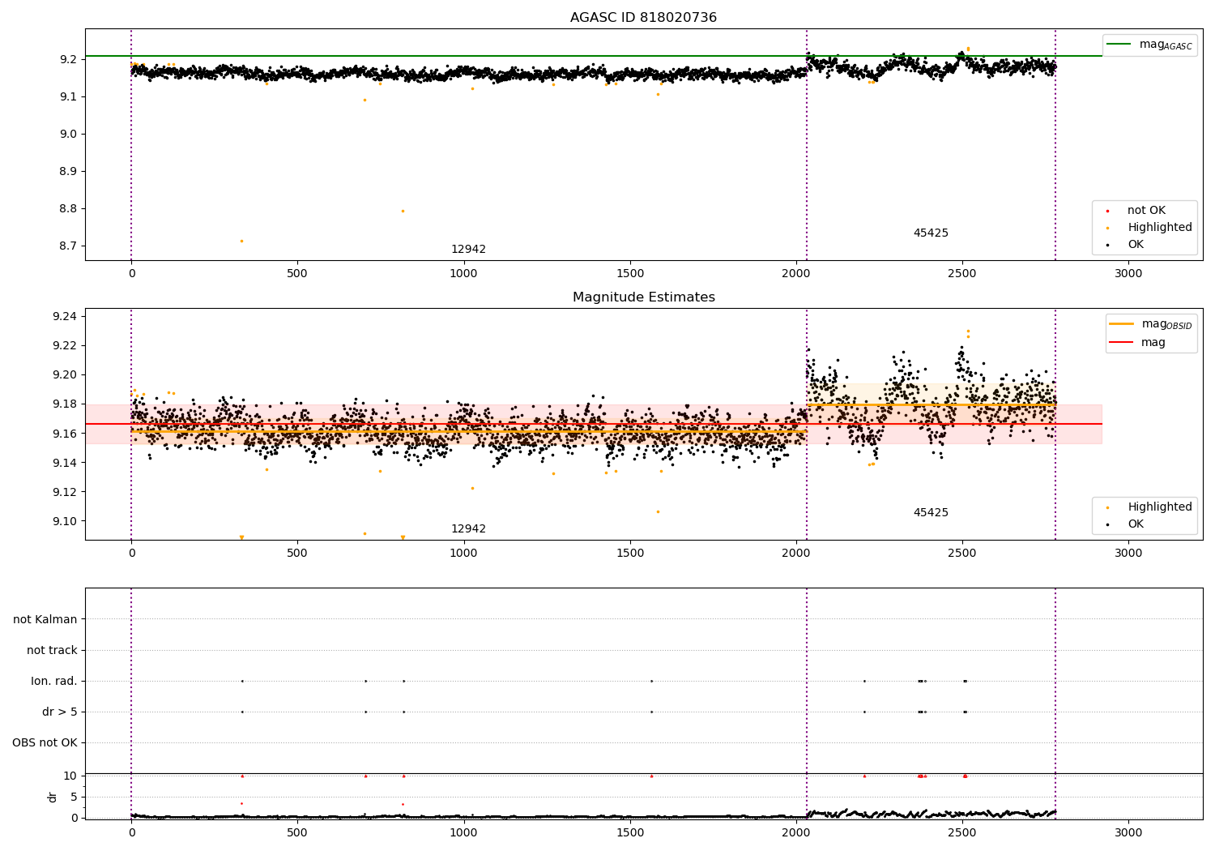
Task: Click the 9.2 y-axis tick label
Action: (68, 60)
